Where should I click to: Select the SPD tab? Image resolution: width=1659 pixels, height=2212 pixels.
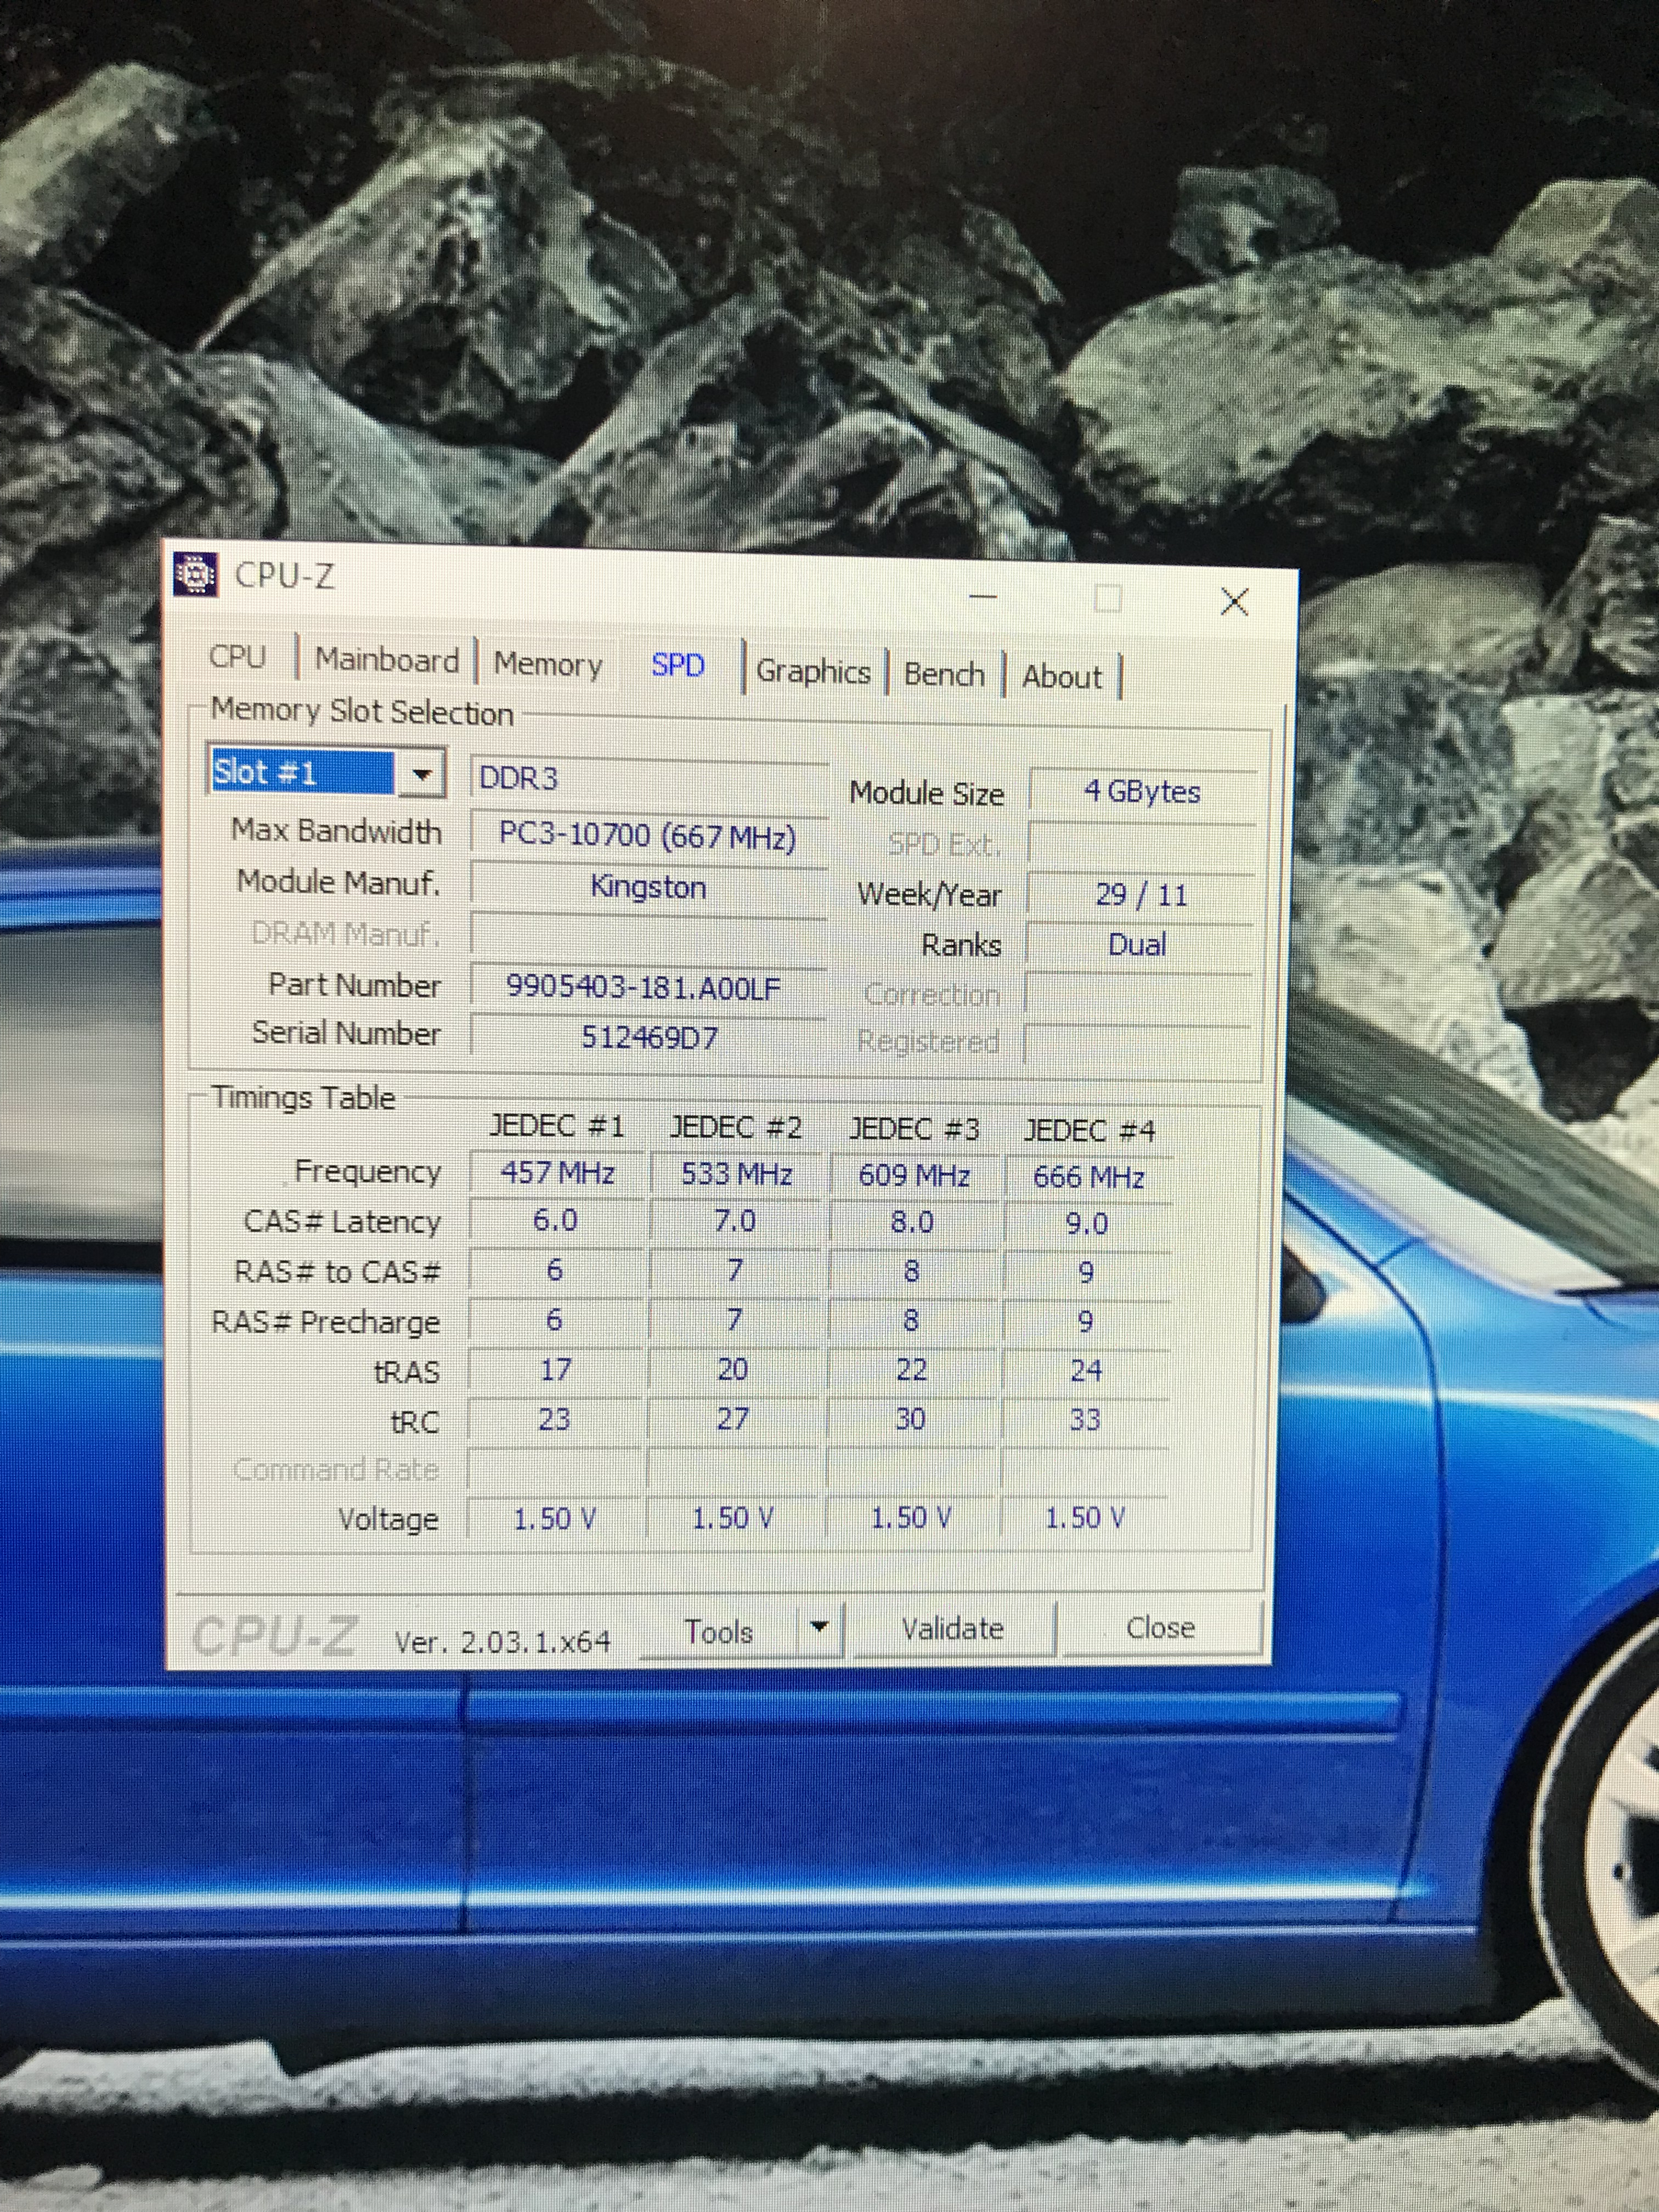[x=677, y=665]
